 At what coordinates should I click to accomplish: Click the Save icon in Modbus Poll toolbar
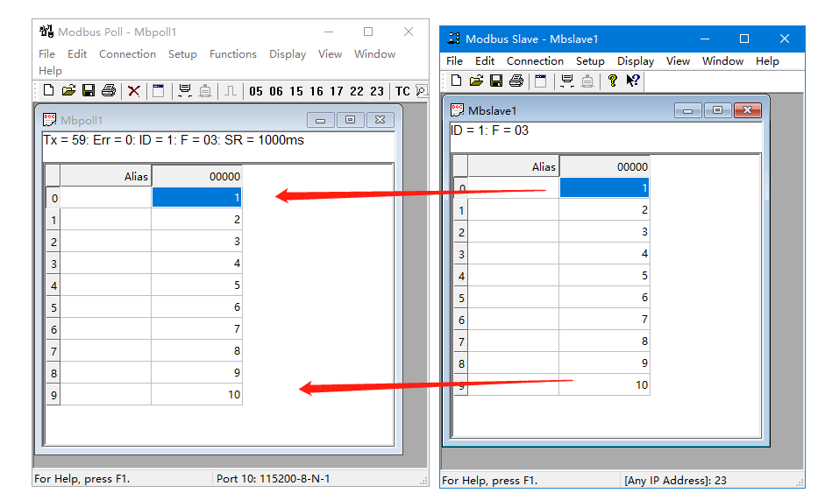click(x=89, y=90)
